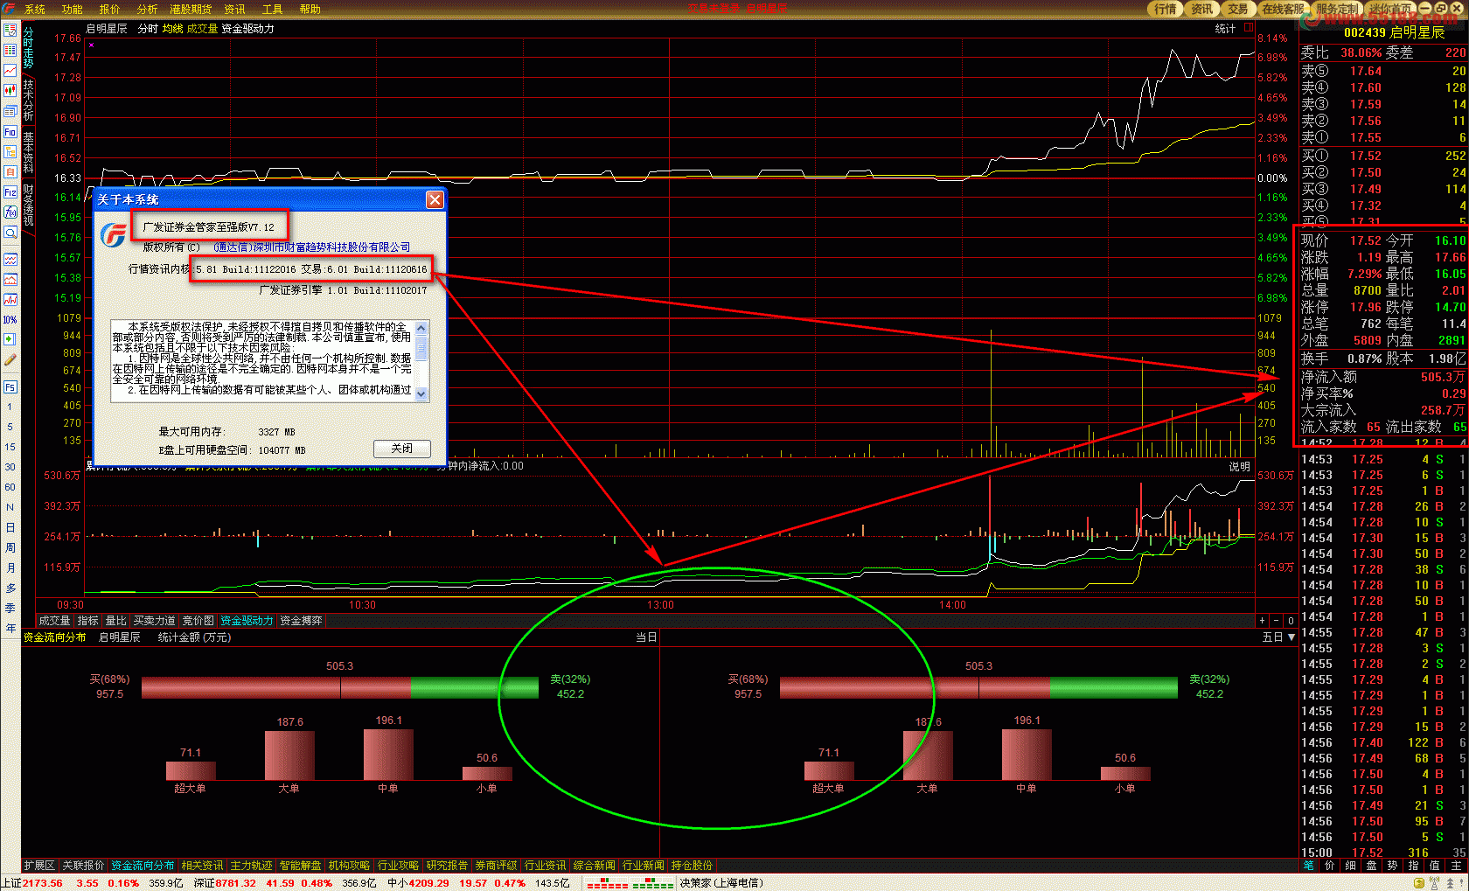Click the topmost list icon in left toolbar

10,31
